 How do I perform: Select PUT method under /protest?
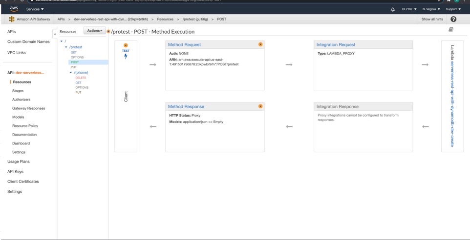click(x=74, y=67)
